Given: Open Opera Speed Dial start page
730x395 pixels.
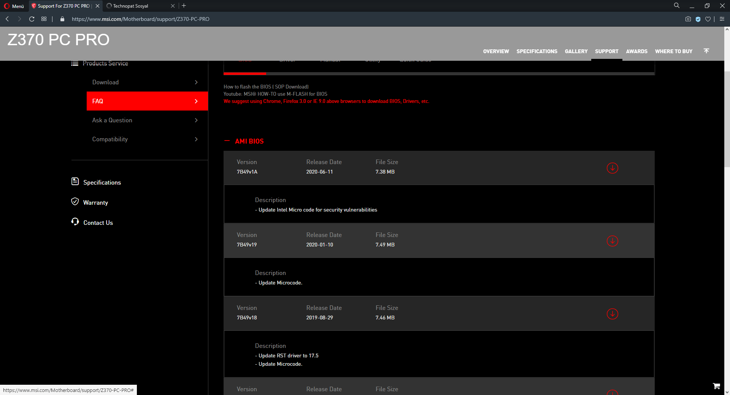Looking at the screenshot, I should coord(44,19).
